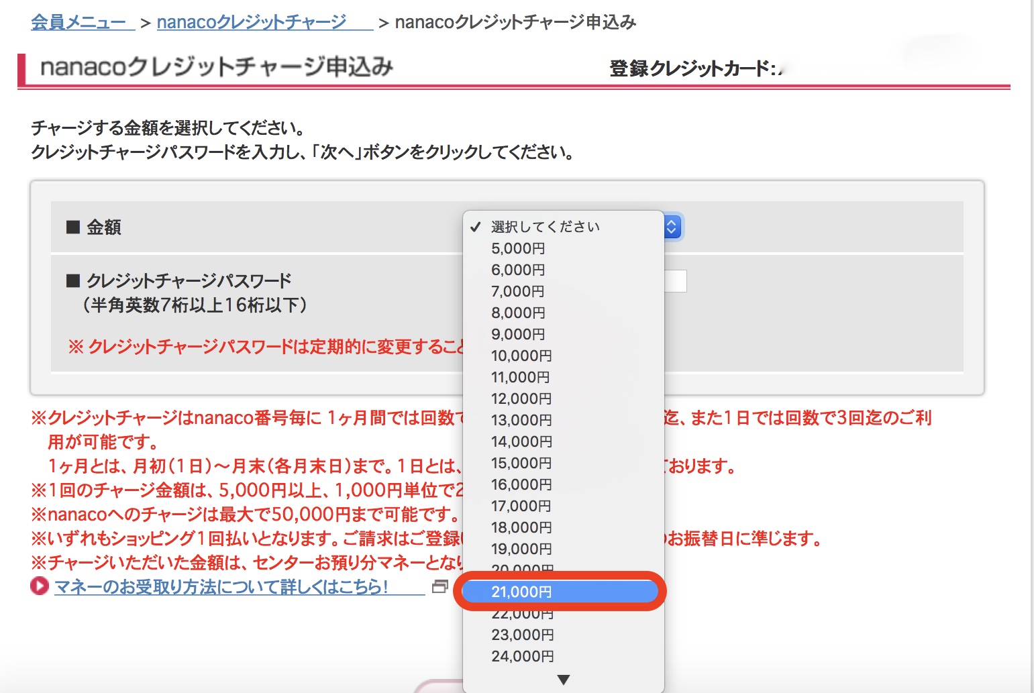Viewport: 1034px width, 693px height.
Task: Select 6,000円 from the amount list
Action: click(x=518, y=270)
